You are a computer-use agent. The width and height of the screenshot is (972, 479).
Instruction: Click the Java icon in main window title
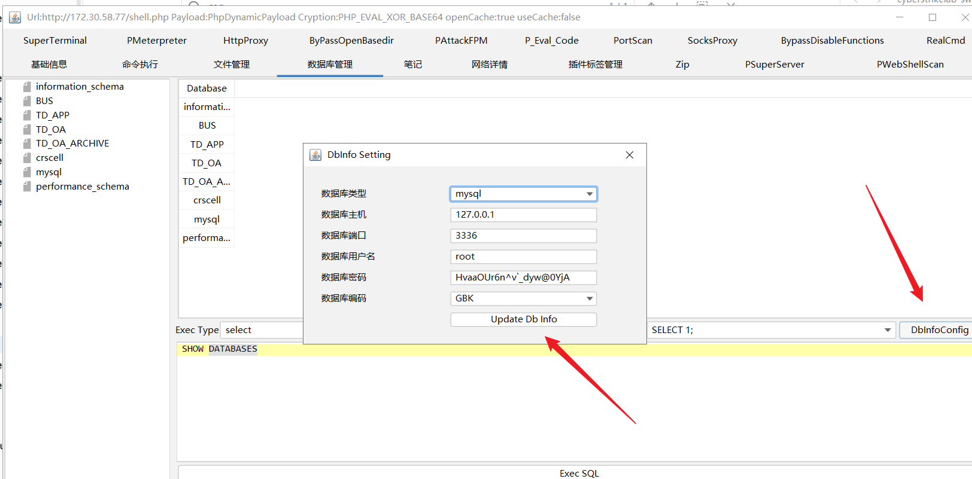click(x=15, y=17)
